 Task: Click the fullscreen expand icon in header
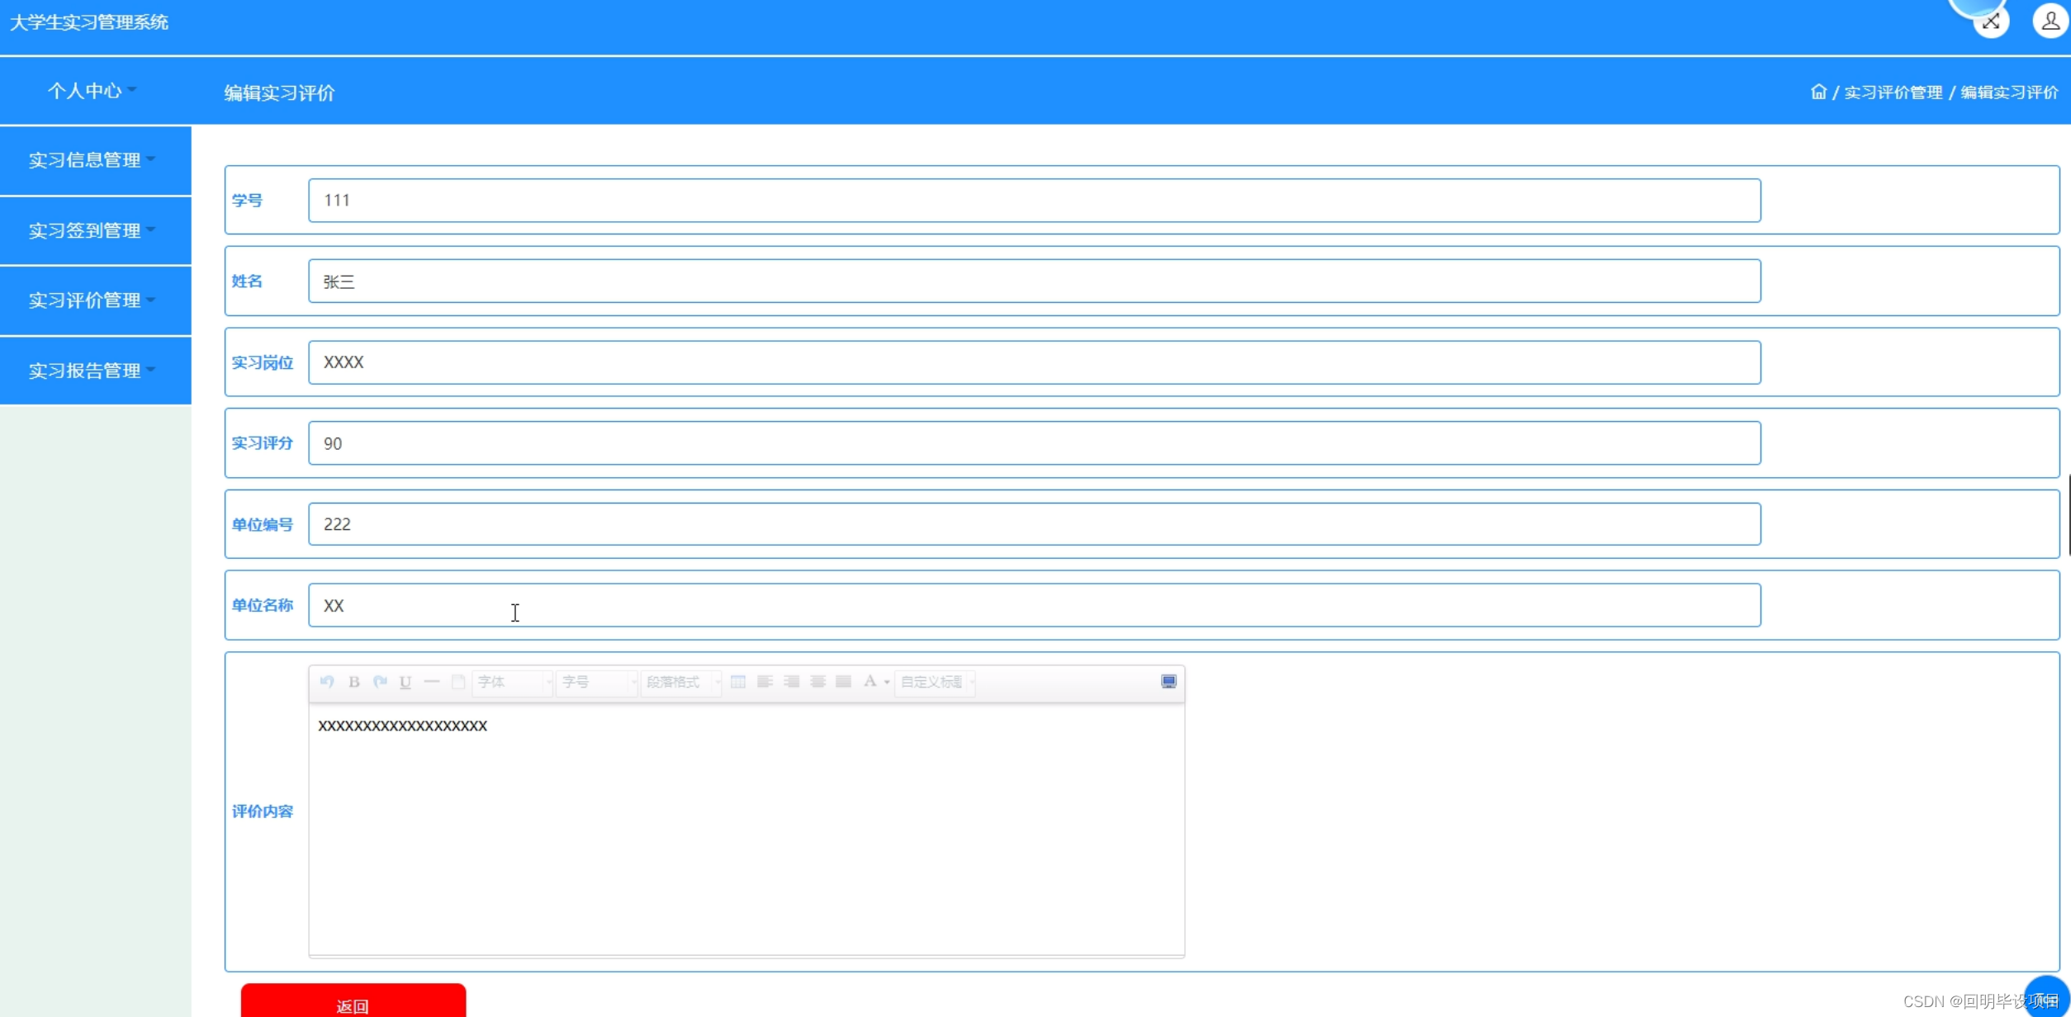pyautogui.click(x=1991, y=21)
